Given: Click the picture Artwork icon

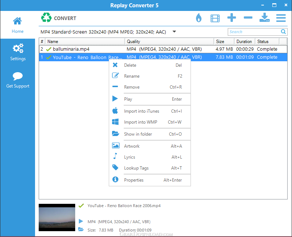Looking at the screenshot, I should click(115, 145).
